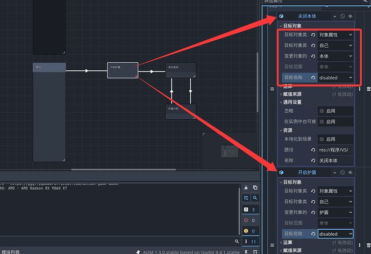This screenshot has width=371, height=254.
Task: Click the drag handle of the 关闭本体 entry
Action: pos(272,89)
